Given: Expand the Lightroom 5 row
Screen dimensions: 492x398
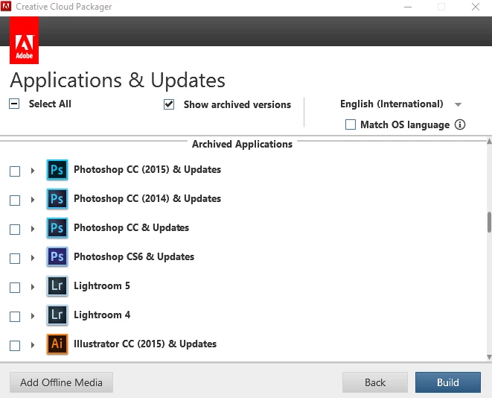Looking at the screenshot, I should [33, 287].
